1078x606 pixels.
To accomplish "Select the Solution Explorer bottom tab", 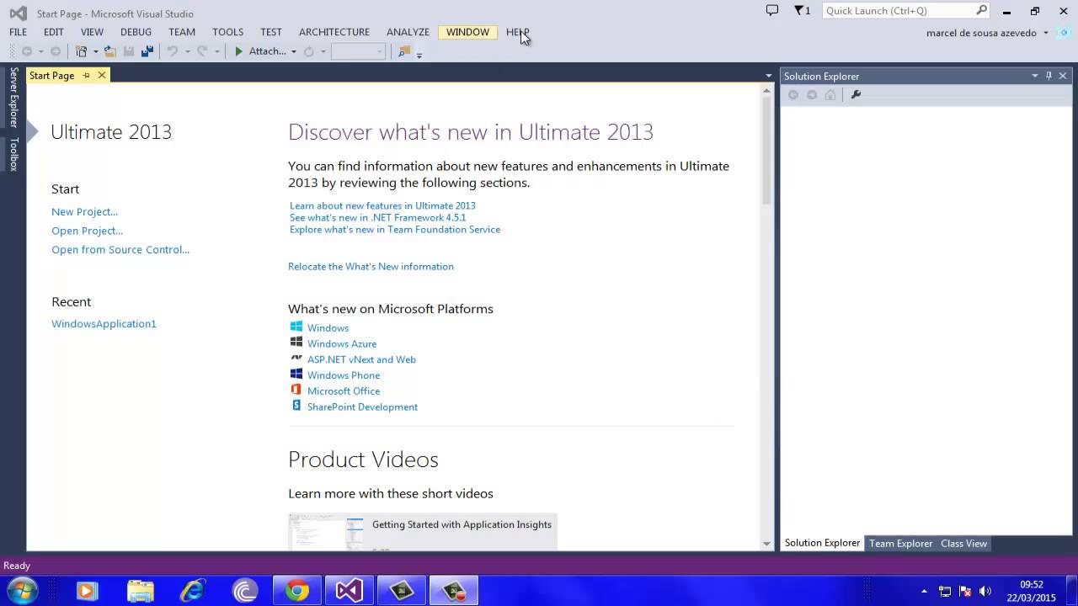I will click(x=822, y=543).
